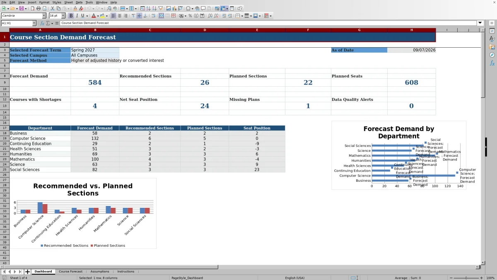
Task: Toggle Center Horizontally alignment
Action: pyautogui.click(x=119, y=16)
